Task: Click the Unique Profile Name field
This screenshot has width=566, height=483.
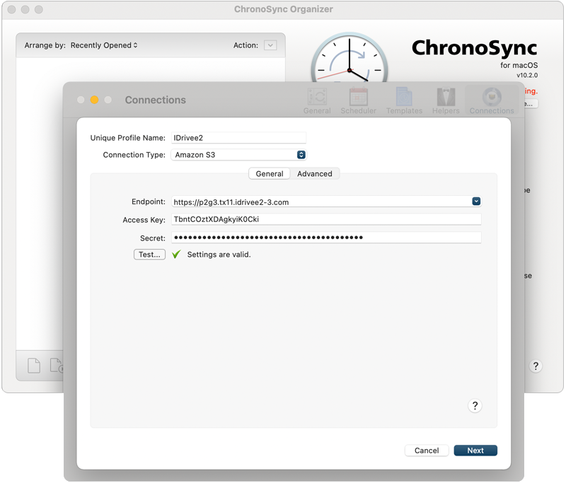Action: coord(238,138)
